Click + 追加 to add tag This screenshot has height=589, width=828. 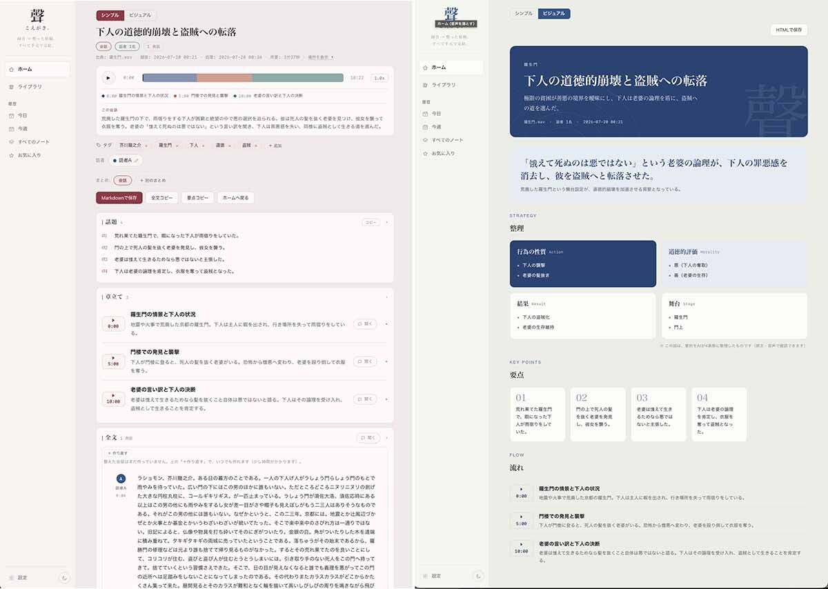(275, 146)
